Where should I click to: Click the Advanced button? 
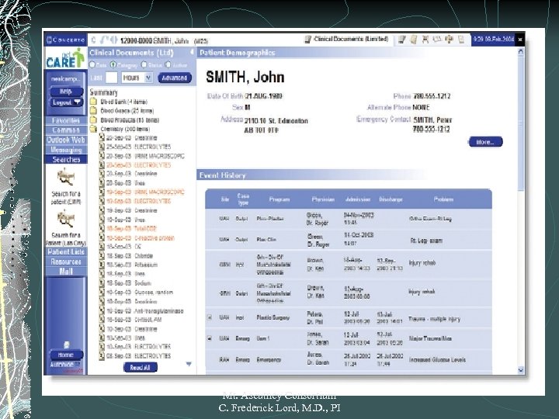[175, 78]
